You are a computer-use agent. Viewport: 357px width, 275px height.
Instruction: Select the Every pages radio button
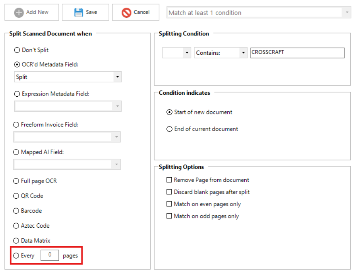(16, 256)
